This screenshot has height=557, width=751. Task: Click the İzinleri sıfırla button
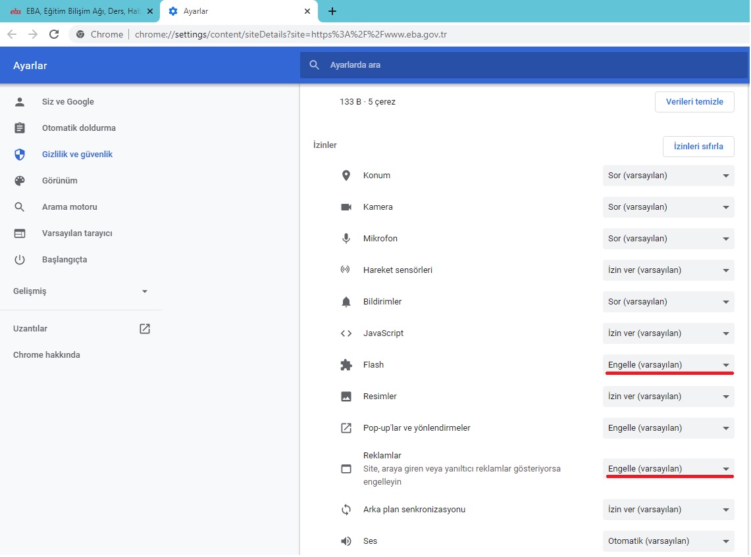[x=698, y=147]
